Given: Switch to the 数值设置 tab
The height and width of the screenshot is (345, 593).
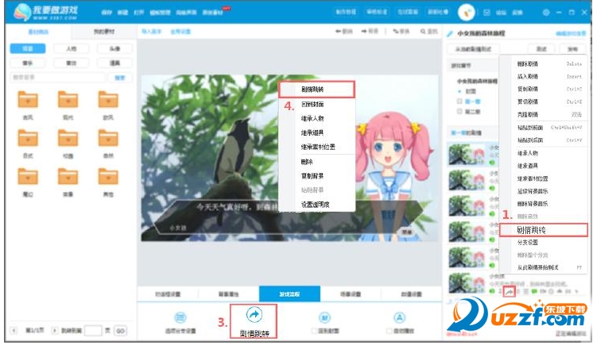Looking at the screenshot, I should (412, 294).
